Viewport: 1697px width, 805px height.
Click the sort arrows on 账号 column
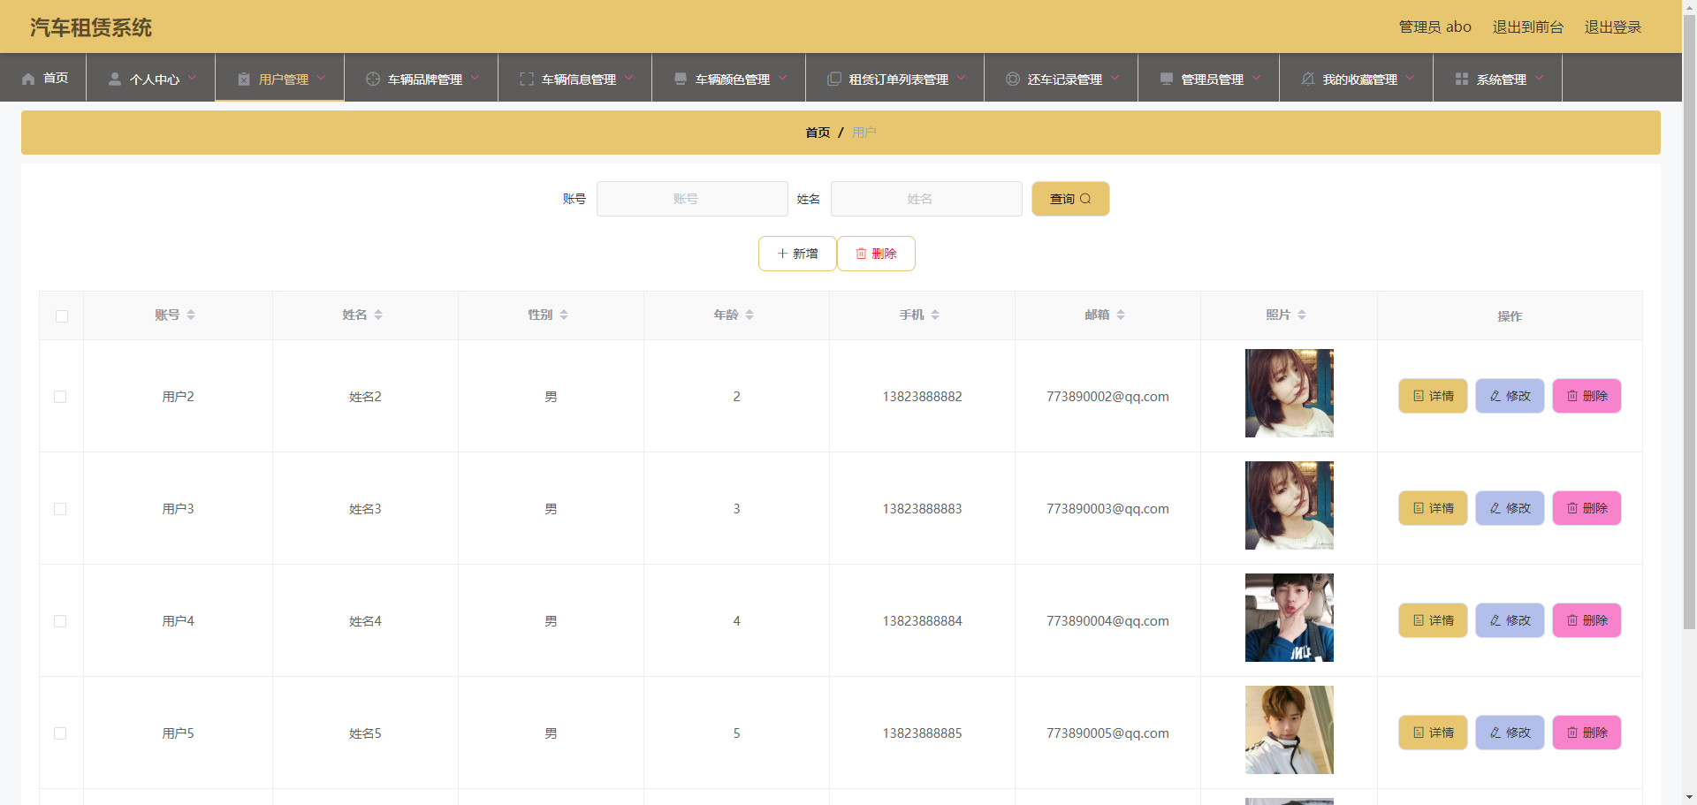[191, 315]
